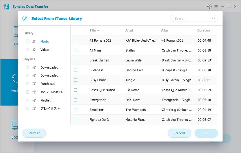Select Video in the Library list
This screenshot has height=153, width=241.
coord(44,50)
